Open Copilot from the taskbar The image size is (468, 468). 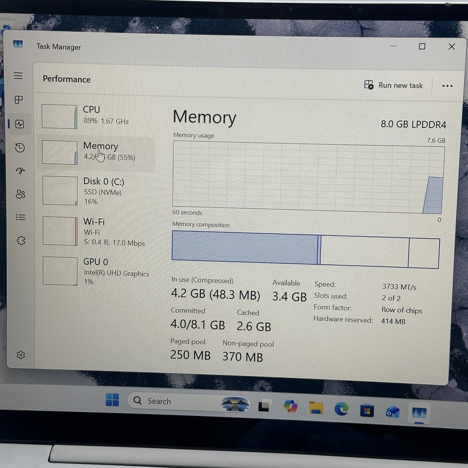click(290, 407)
